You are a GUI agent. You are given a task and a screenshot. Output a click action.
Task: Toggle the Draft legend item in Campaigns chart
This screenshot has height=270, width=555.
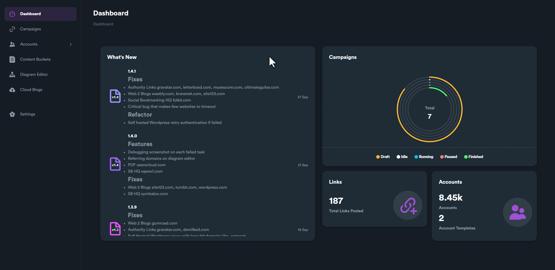(383, 157)
